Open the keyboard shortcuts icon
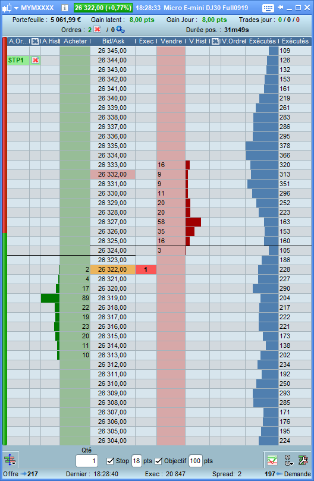The width and height of the screenshot is (314, 481). tap(268, 8)
